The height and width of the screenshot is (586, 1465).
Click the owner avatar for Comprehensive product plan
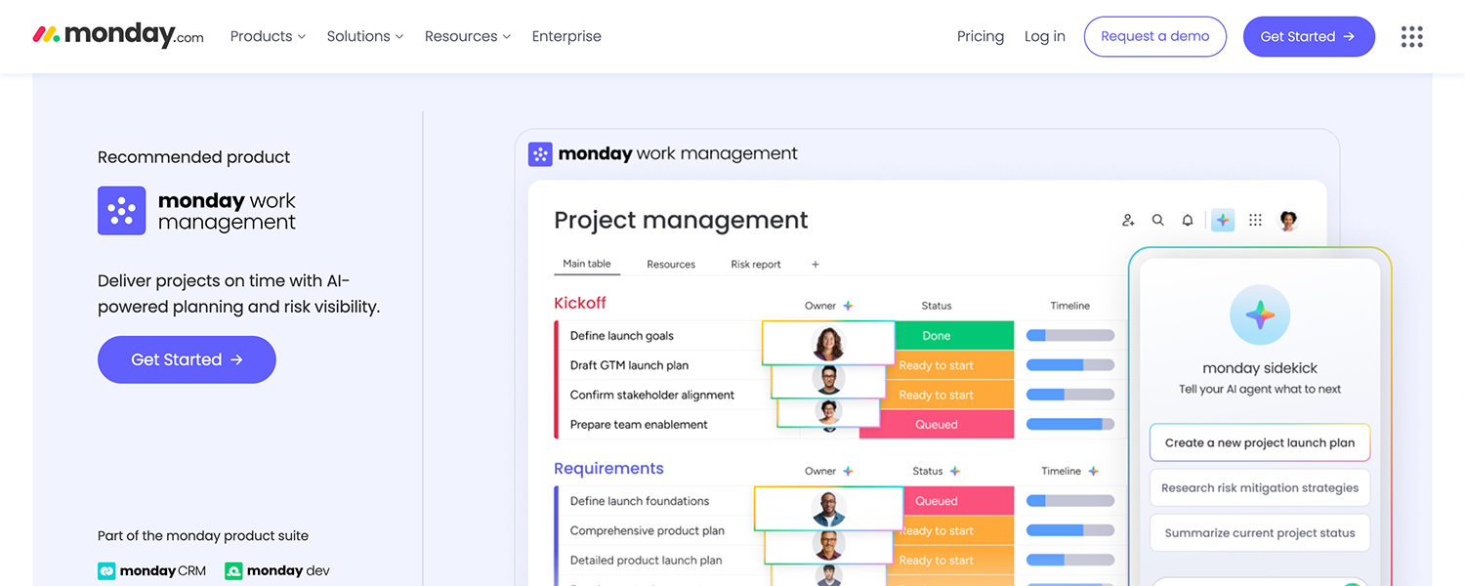(x=827, y=545)
